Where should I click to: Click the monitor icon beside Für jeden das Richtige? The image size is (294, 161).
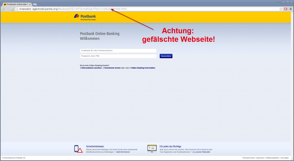pos(152,149)
